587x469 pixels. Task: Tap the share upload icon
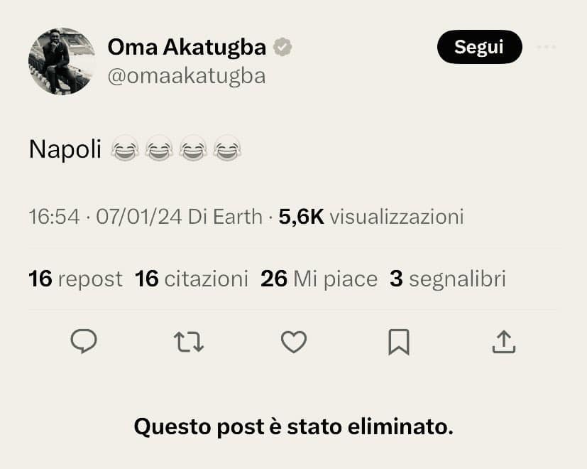click(503, 342)
